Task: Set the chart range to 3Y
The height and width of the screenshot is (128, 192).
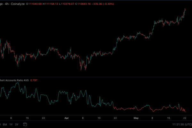Action: point(17,124)
